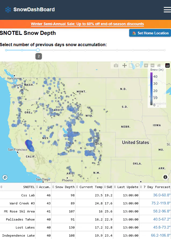Viewport: 171px width, 239px height.
Task: Click Mt Rose Ski Area snow depth 107
Action: 72,211
